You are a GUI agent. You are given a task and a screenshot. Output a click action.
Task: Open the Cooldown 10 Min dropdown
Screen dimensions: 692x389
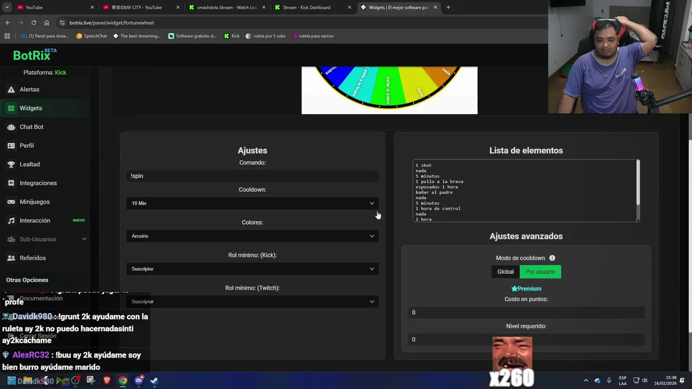tap(252, 203)
